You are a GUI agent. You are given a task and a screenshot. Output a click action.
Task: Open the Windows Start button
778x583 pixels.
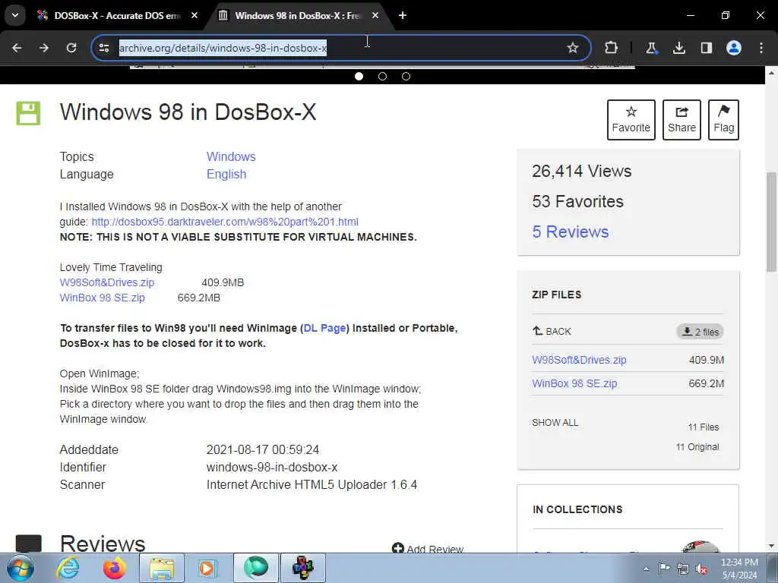(x=20, y=568)
